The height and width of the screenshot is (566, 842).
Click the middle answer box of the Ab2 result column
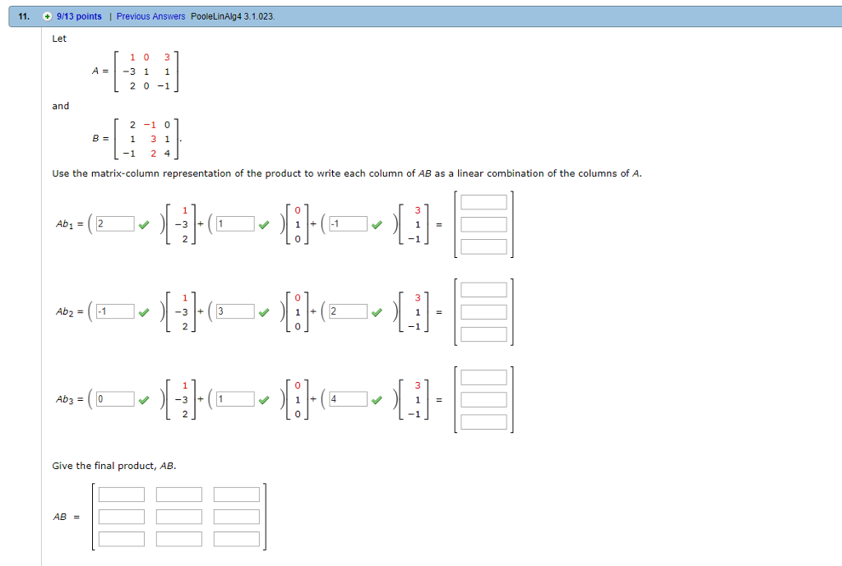483,312
